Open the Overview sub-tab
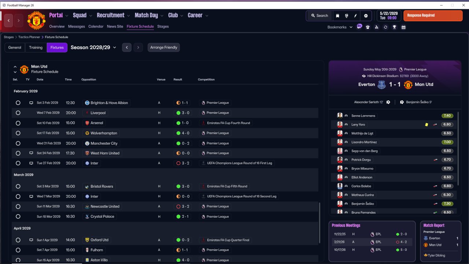Screen dimensions: 469x264 (x=57, y=26)
